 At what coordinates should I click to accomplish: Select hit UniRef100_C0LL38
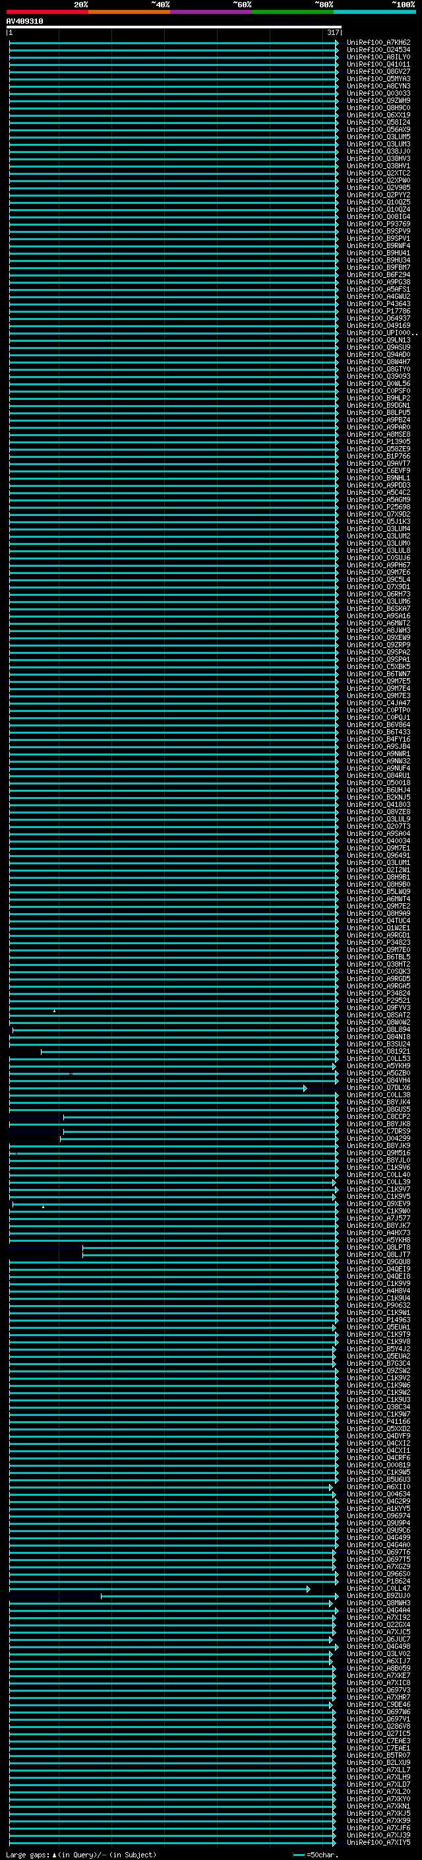tap(378, 1095)
